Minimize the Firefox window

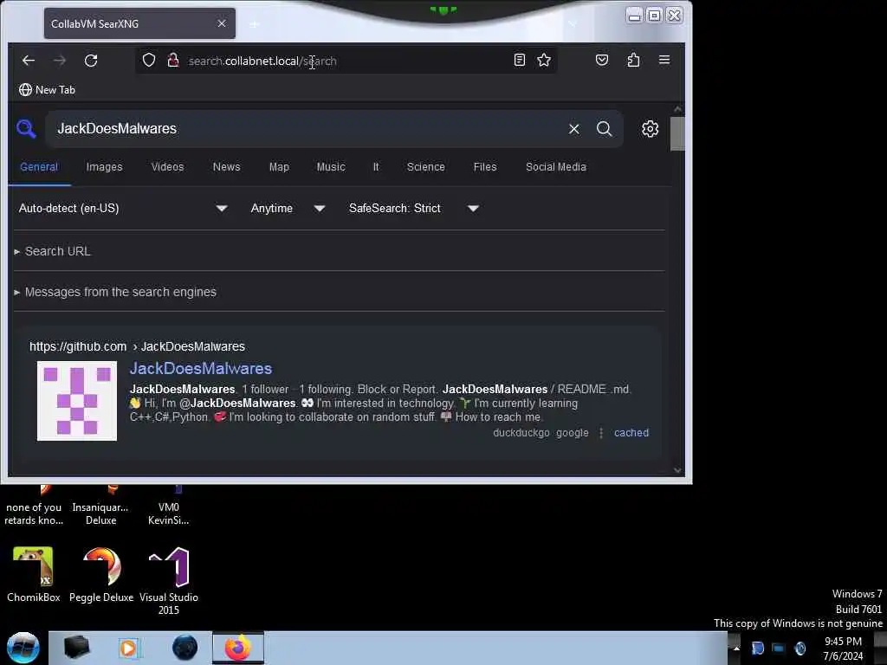[634, 16]
